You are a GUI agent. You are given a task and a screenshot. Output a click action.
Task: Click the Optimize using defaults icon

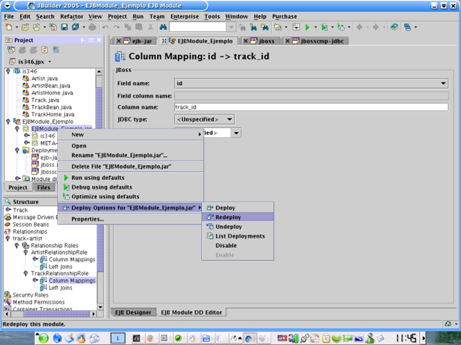66,196
